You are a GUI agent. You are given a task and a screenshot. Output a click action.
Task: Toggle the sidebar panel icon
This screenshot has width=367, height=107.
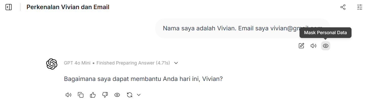(9, 7)
